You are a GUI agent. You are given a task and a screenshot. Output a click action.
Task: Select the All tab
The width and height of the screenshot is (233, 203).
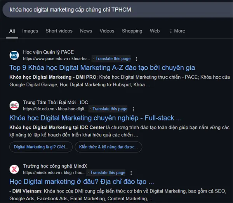pyautogui.click(x=12, y=31)
